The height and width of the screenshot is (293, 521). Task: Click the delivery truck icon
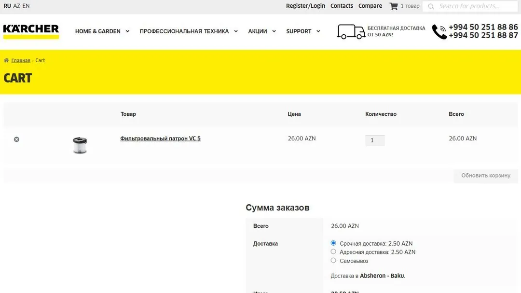pyautogui.click(x=351, y=31)
